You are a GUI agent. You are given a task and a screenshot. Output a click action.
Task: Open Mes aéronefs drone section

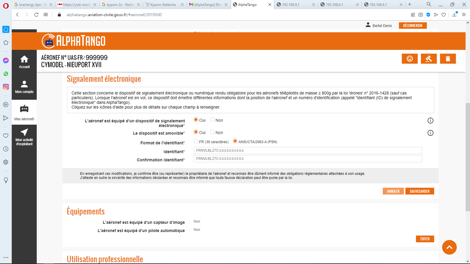click(x=24, y=112)
